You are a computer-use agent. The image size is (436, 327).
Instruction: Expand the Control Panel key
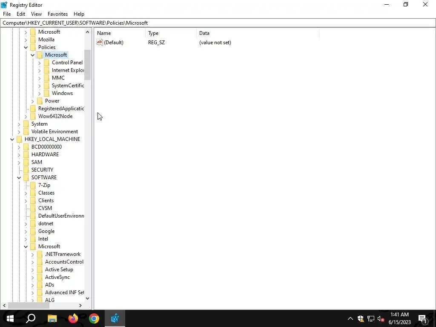tap(40, 63)
